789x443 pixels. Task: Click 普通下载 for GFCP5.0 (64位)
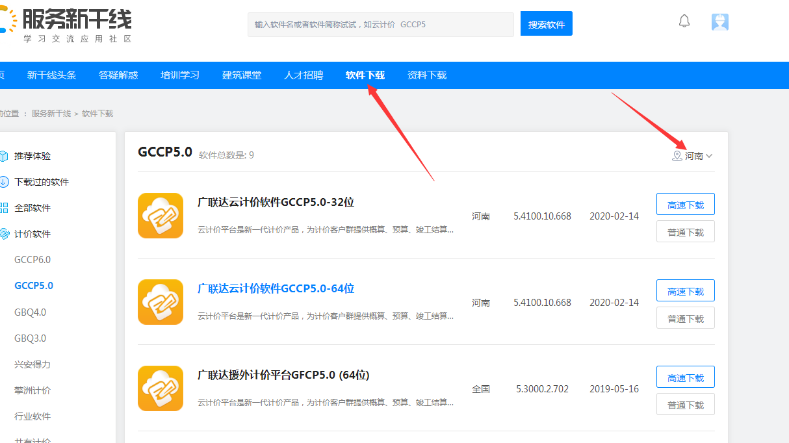tap(686, 404)
